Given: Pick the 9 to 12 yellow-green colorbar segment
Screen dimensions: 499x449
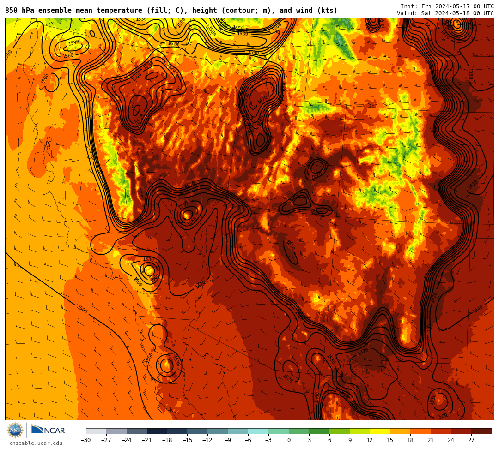Looking at the screenshot, I should 360,431.
